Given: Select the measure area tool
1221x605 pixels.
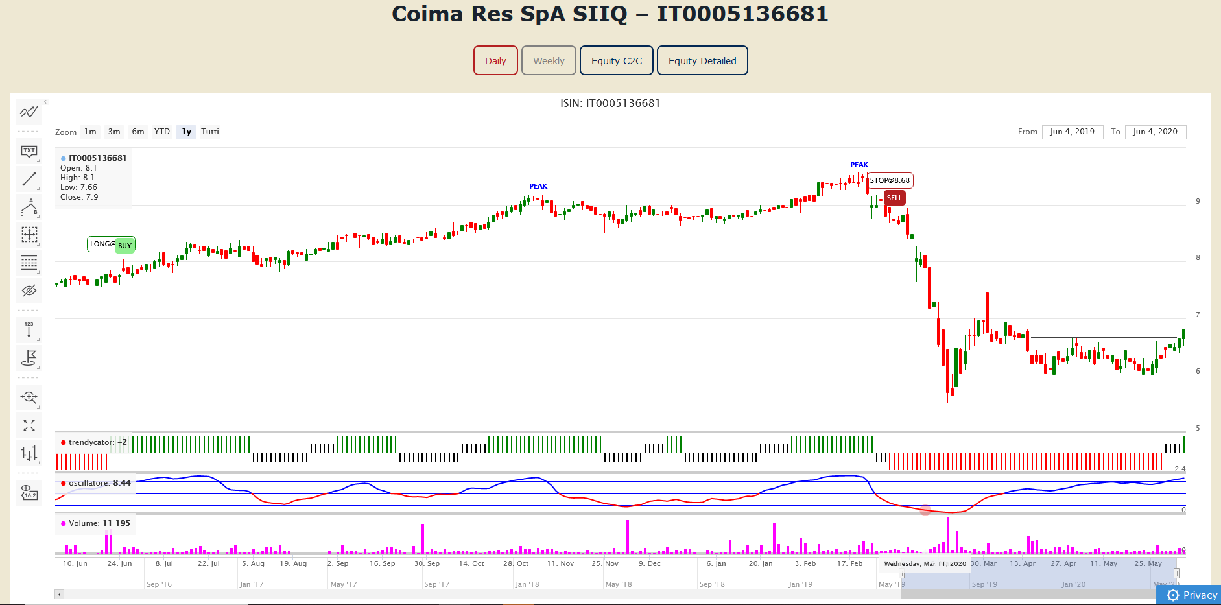Looking at the screenshot, I should (29, 234).
